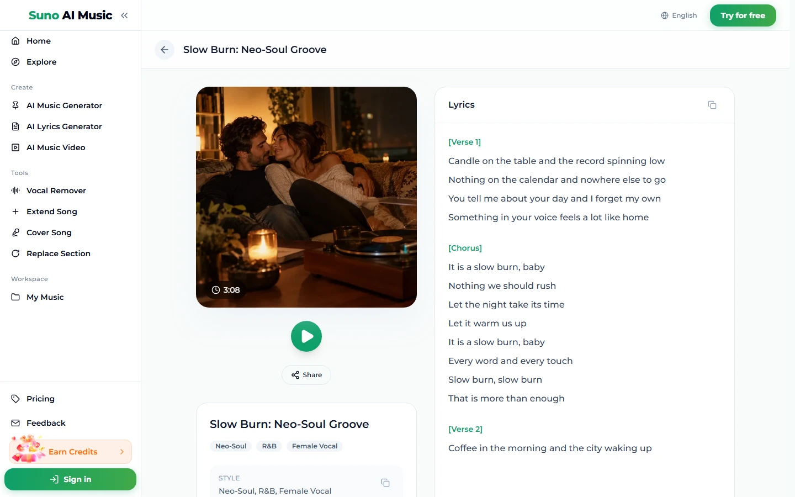Click the Sign in button
This screenshot has width=795, height=497.
(x=70, y=479)
